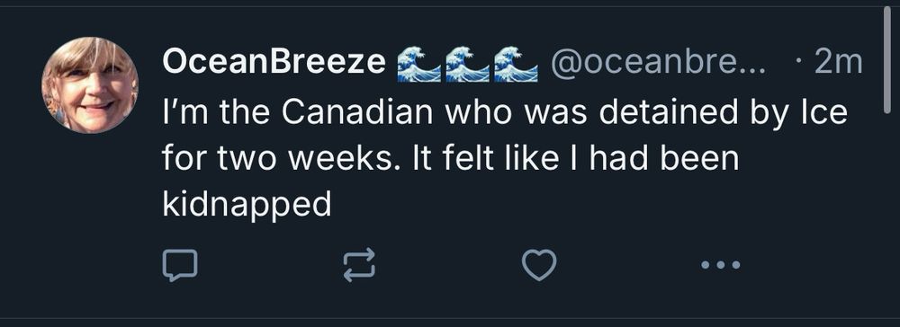Click the dot separator before 2m
The image size is (900, 327).
click(799, 62)
